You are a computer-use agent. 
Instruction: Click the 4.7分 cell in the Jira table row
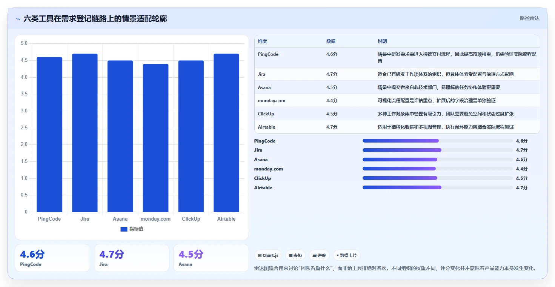pyautogui.click(x=332, y=74)
